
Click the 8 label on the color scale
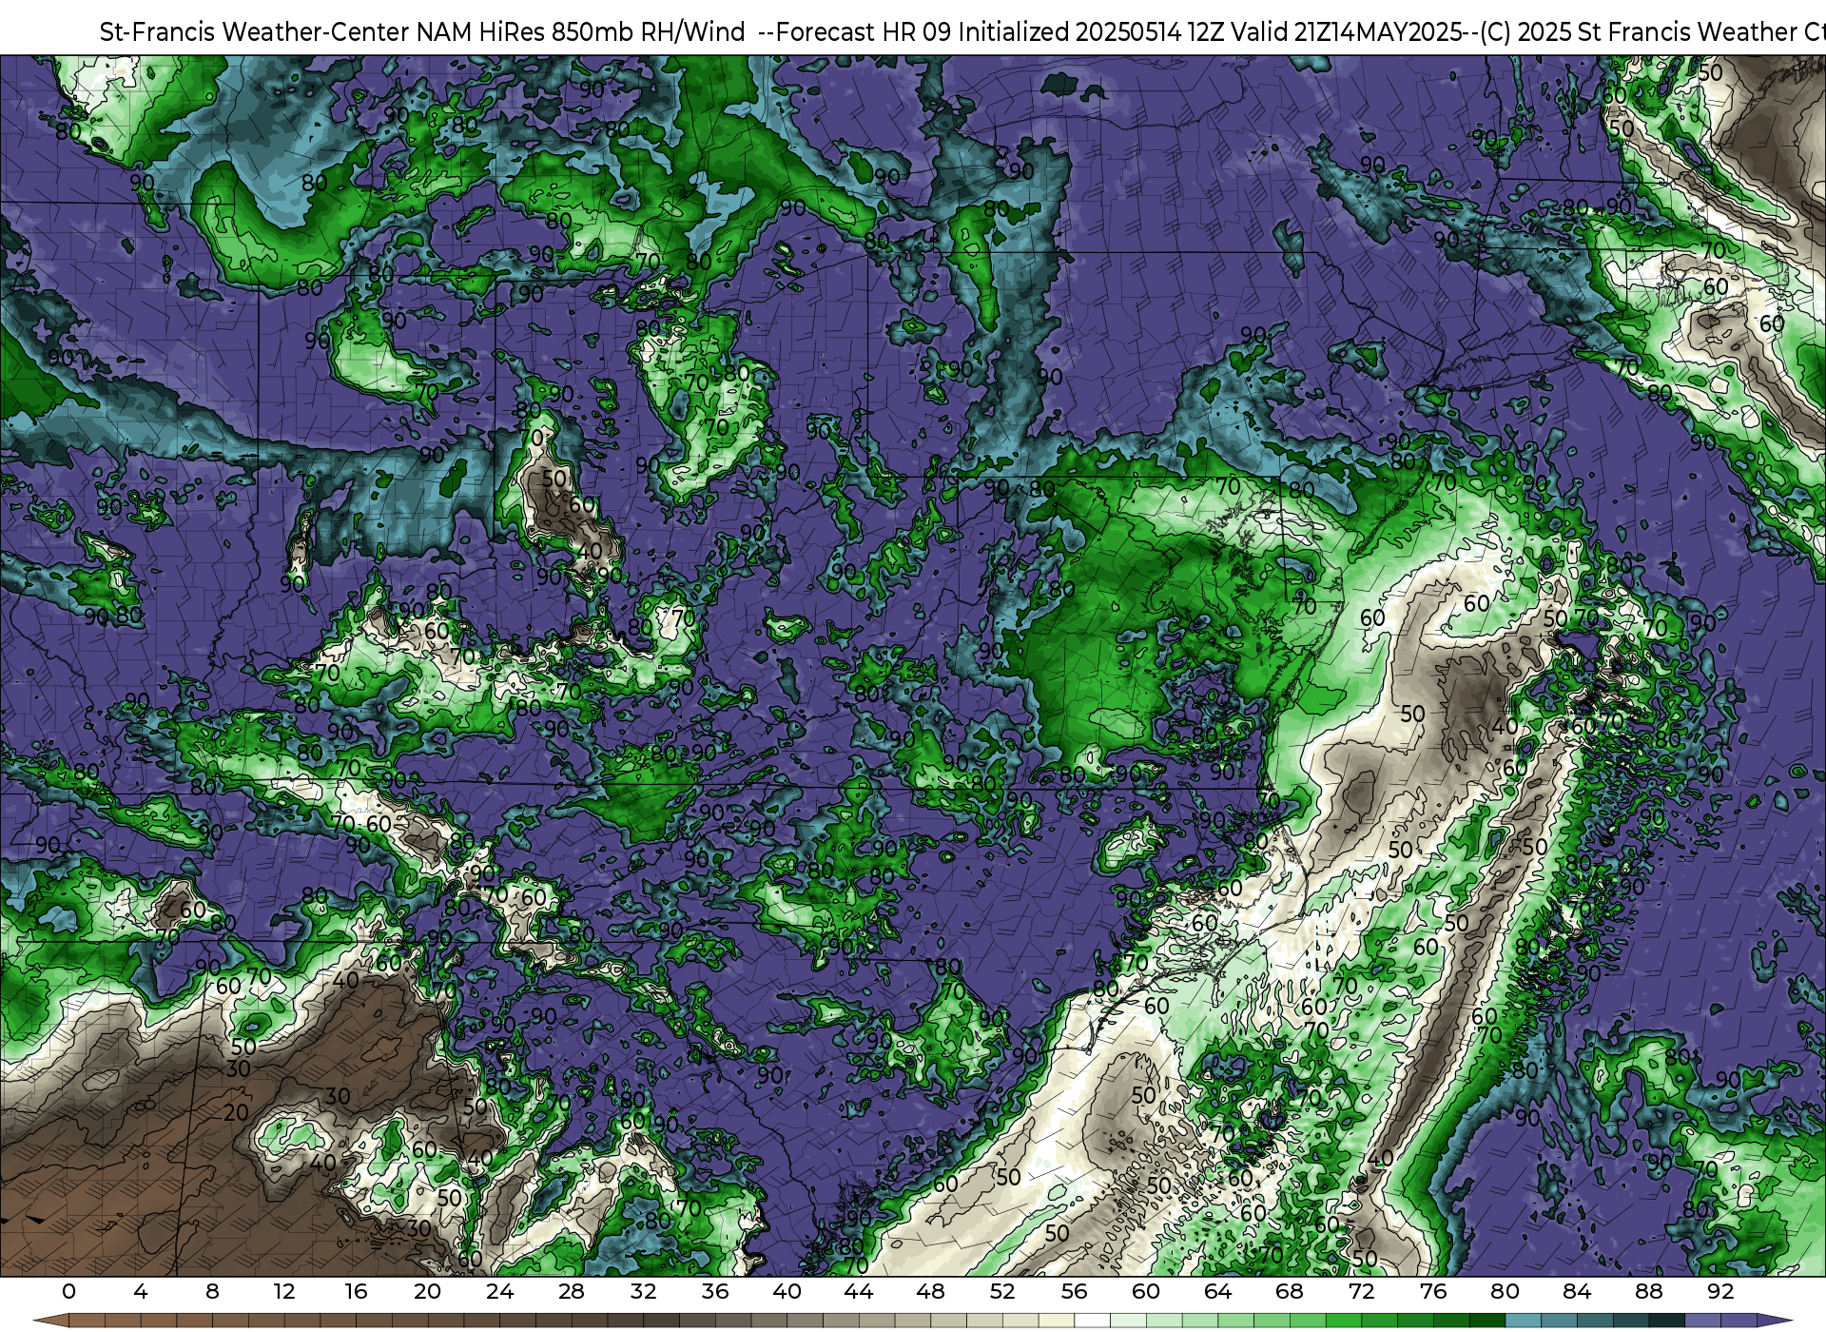click(x=212, y=1291)
